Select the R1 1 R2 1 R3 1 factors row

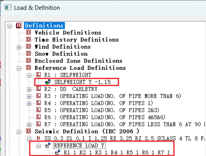117,153
